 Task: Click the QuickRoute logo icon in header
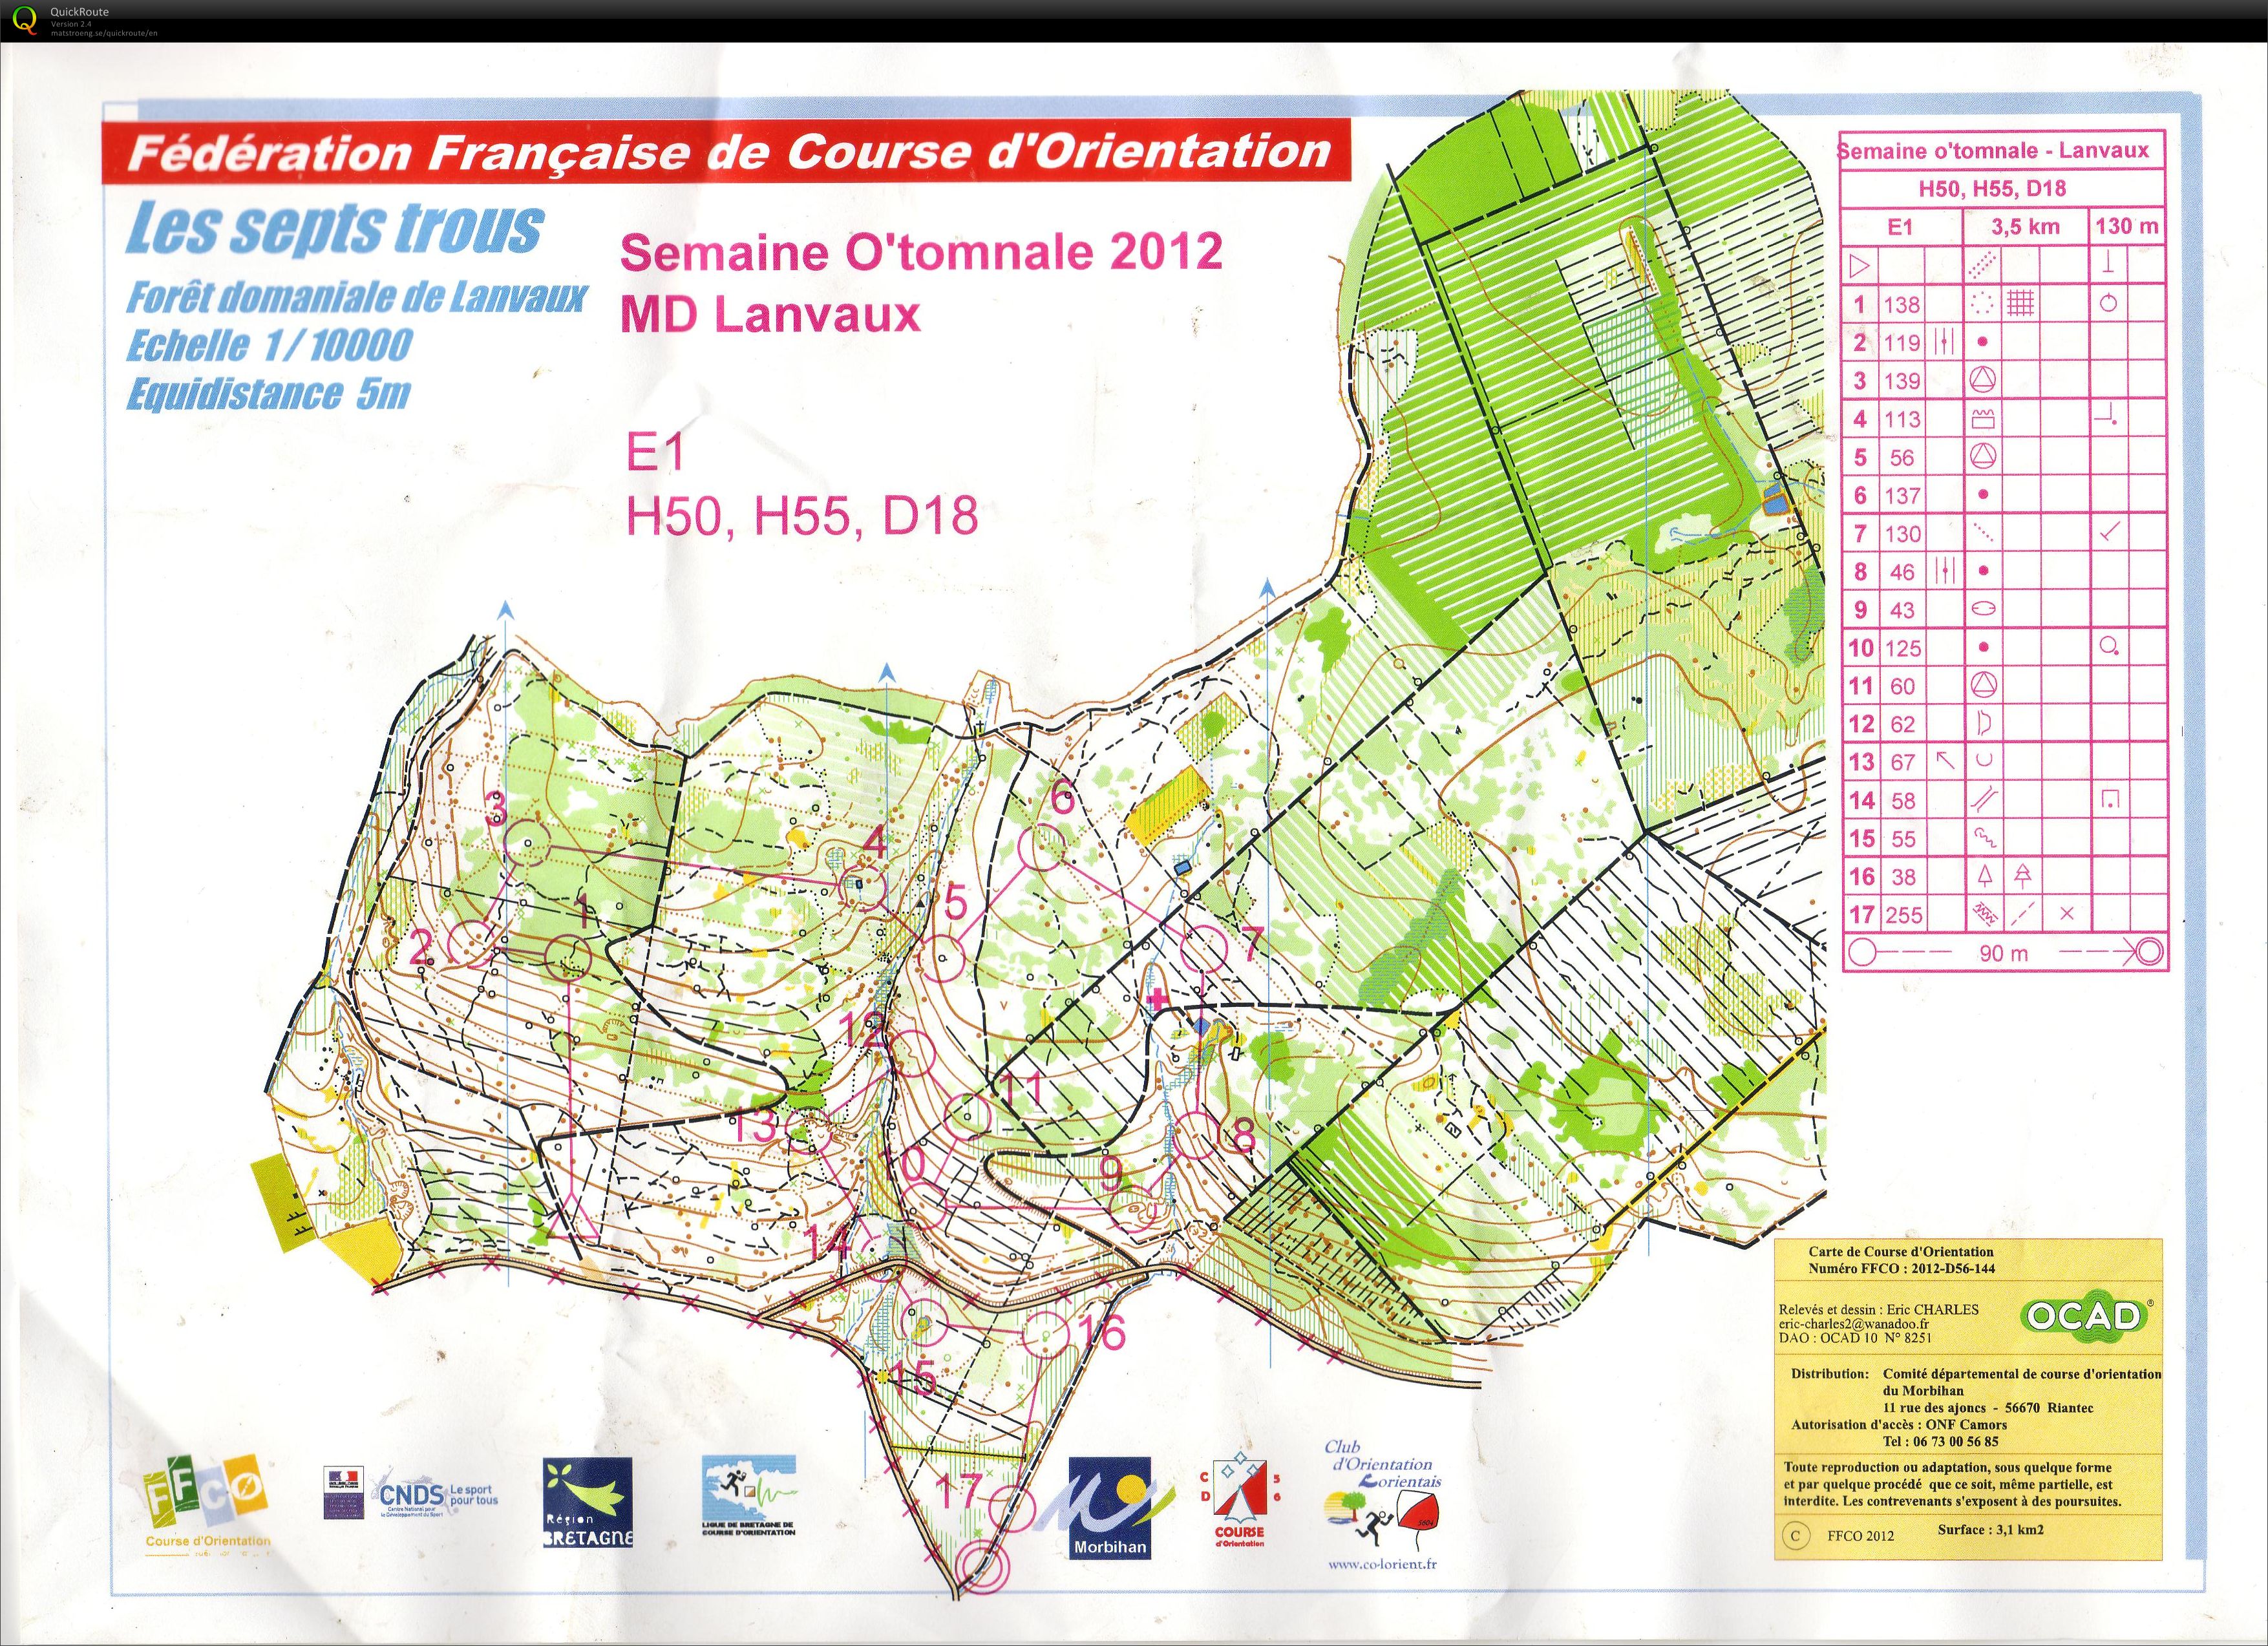(x=26, y=20)
